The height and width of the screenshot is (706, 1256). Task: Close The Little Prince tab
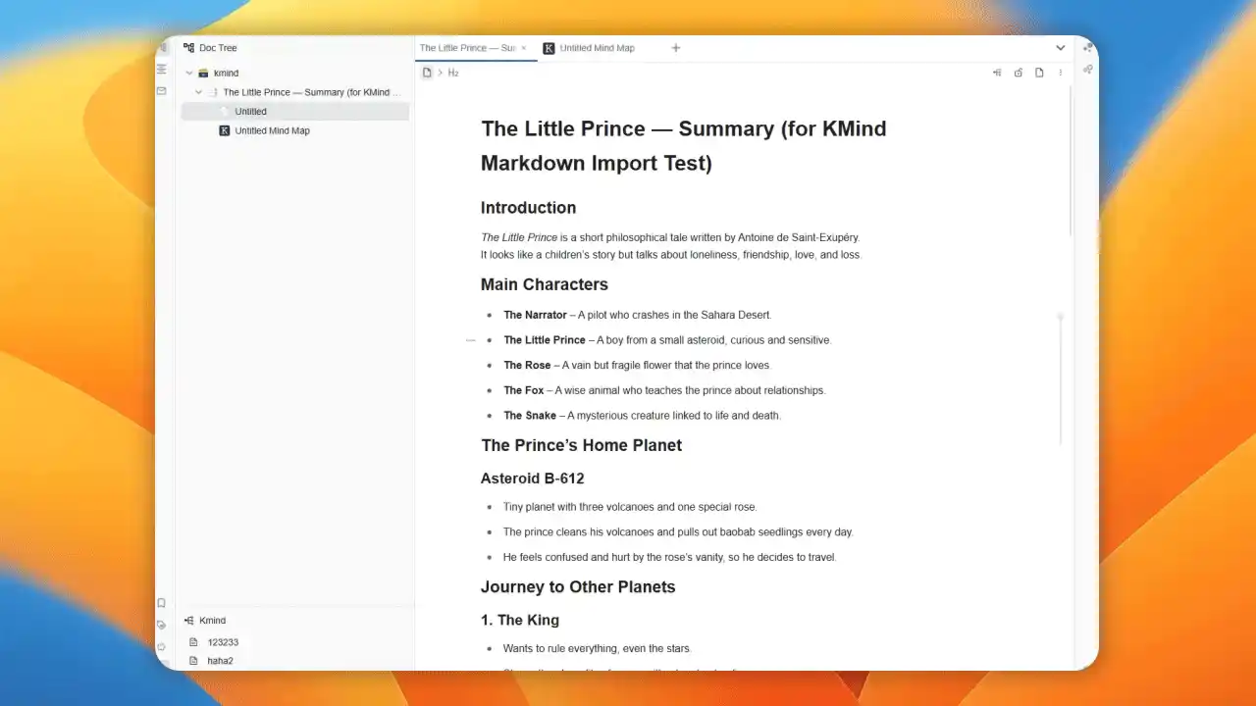[524, 48]
